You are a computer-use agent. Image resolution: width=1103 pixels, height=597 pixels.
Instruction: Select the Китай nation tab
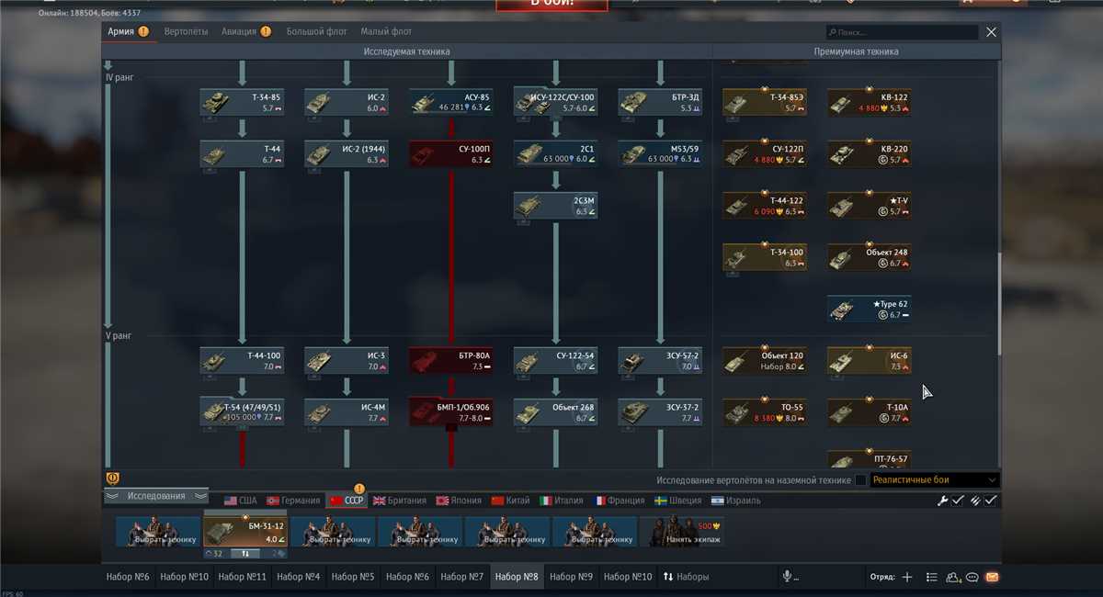click(x=511, y=501)
